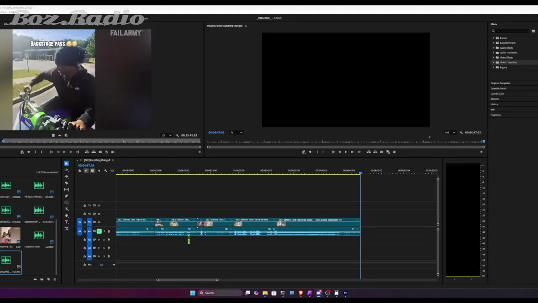The height and width of the screenshot is (303, 538).
Task: Enable voice-over record on track A1
Action: click(x=109, y=231)
